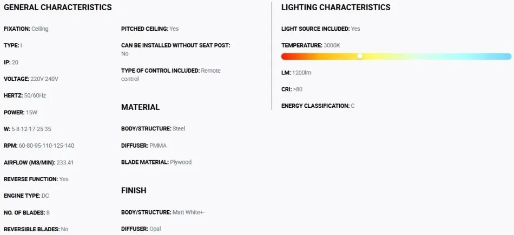The height and width of the screenshot is (235, 514).
Task: Click the Matt White finish value
Action: point(188,212)
